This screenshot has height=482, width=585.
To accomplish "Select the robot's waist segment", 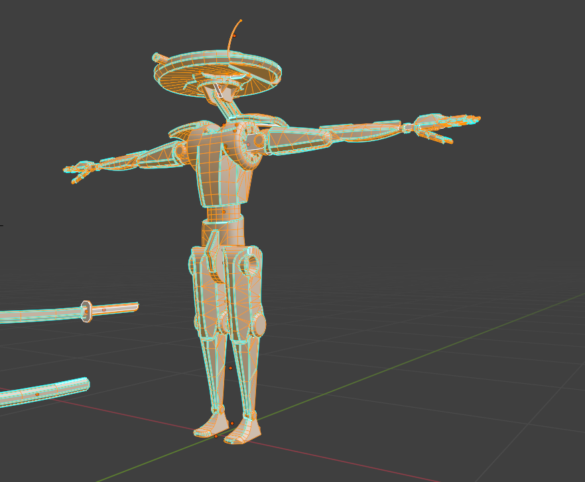I will click(x=224, y=214).
